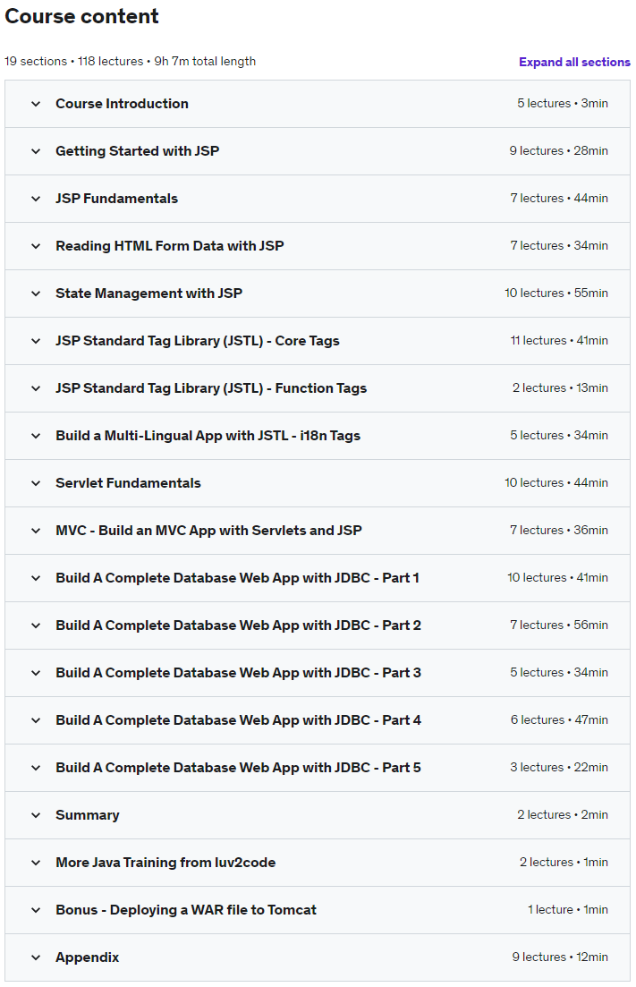The height and width of the screenshot is (987, 636).
Task: Click chevron for JDBC Part 1
Action: point(36,578)
